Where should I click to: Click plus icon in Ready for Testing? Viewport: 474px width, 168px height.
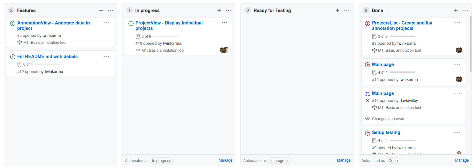(x=337, y=10)
